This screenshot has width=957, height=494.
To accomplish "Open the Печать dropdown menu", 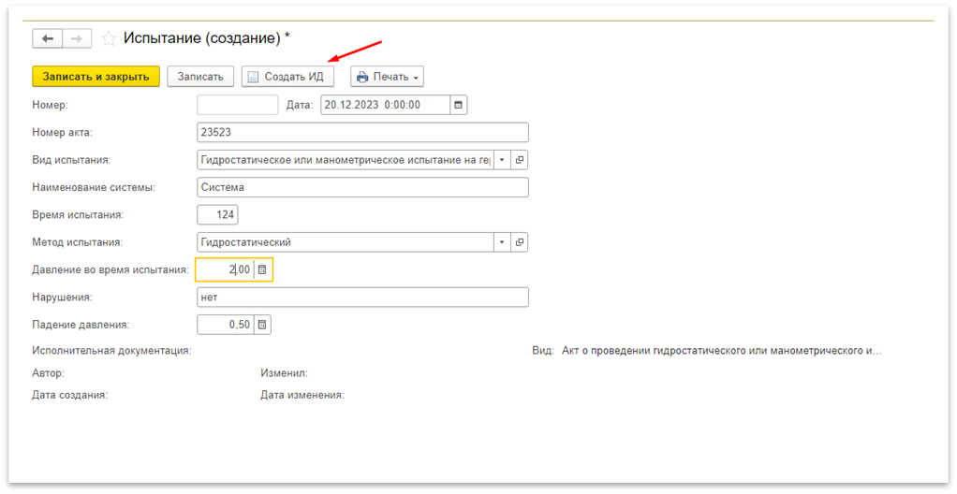I will (388, 77).
